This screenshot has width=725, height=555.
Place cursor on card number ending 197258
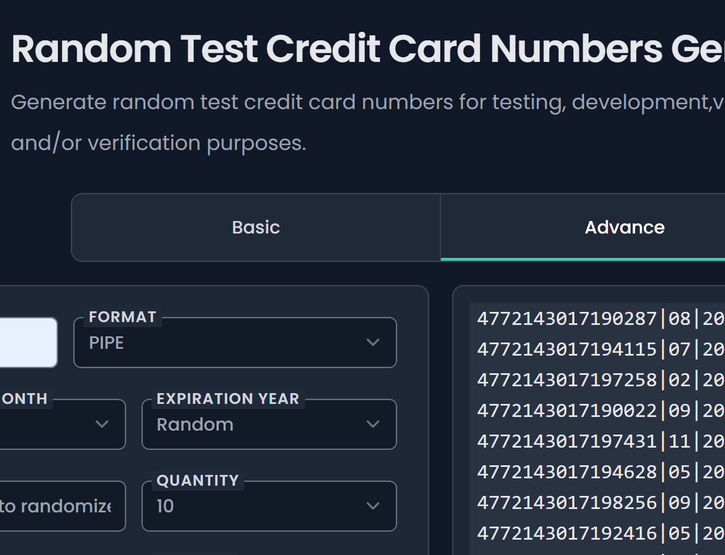pyautogui.click(x=566, y=380)
